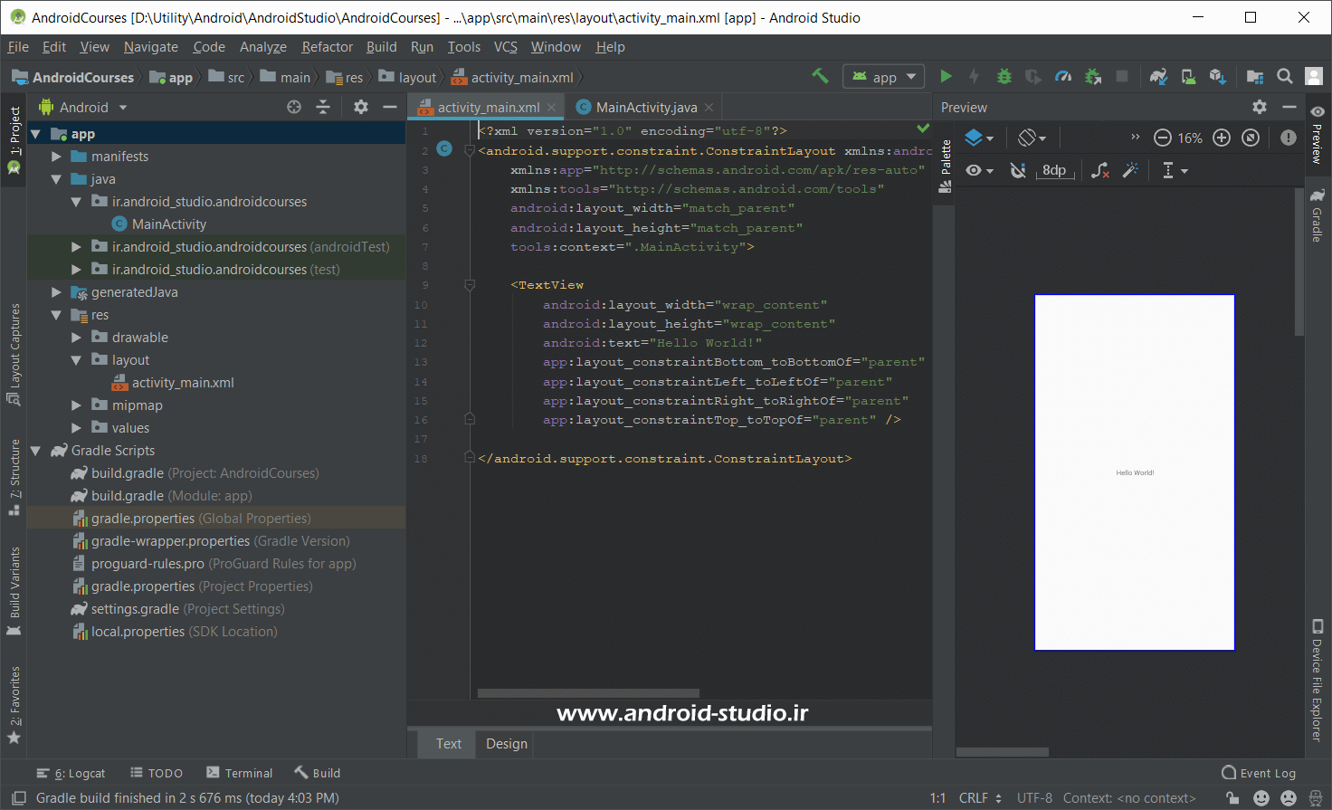The width and height of the screenshot is (1332, 810).
Task: Open the Analyze menu
Action: pos(262,47)
